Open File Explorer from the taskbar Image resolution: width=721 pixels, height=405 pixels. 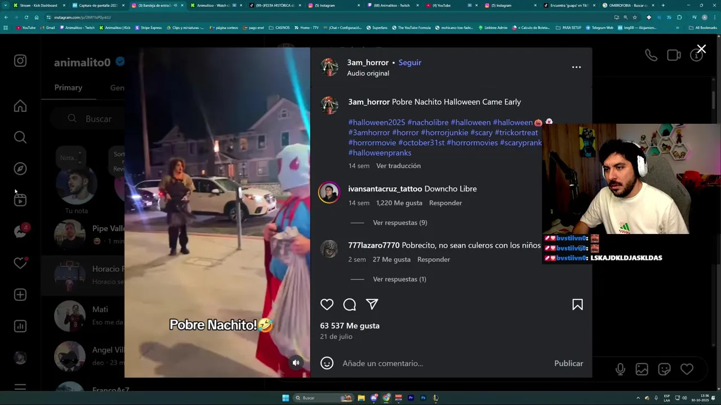(x=361, y=398)
